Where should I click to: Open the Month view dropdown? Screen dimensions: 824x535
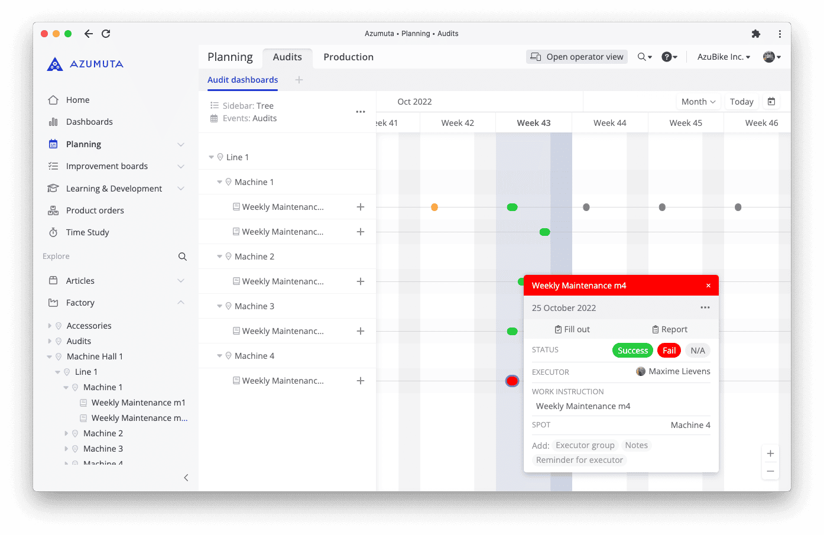(x=698, y=101)
